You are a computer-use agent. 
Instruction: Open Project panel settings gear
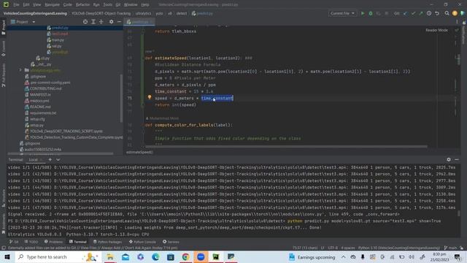point(111,22)
